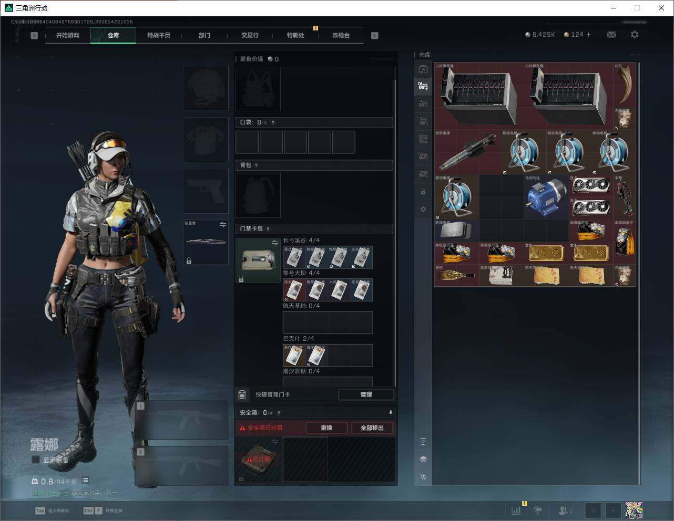Viewport: 674px width, 521px height.
Task: Select the 化石 claw item
Action: (625, 85)
